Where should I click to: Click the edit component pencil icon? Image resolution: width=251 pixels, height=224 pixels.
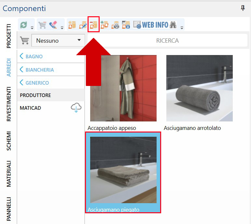[x=83, y=25]
